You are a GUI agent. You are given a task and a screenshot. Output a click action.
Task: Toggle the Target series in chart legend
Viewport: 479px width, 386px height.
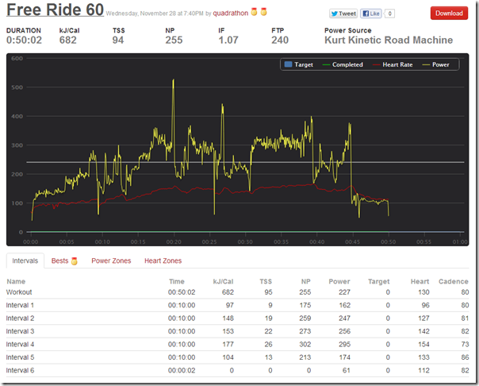[x=298, y=64]
